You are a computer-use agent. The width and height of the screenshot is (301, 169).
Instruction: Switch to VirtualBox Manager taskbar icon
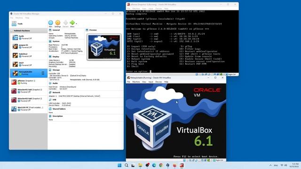[x=168, y=165]
